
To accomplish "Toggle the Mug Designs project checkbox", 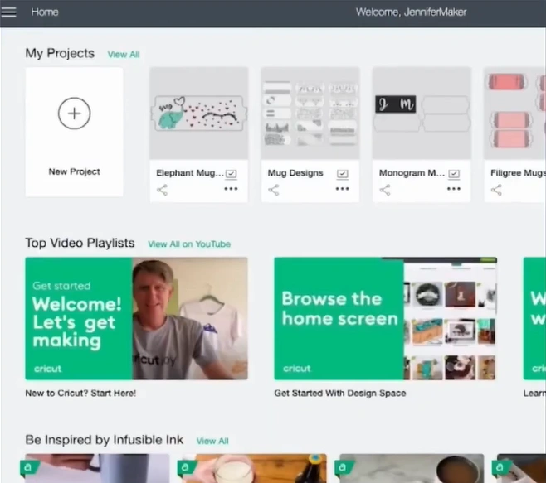I will tap(343, 173).
